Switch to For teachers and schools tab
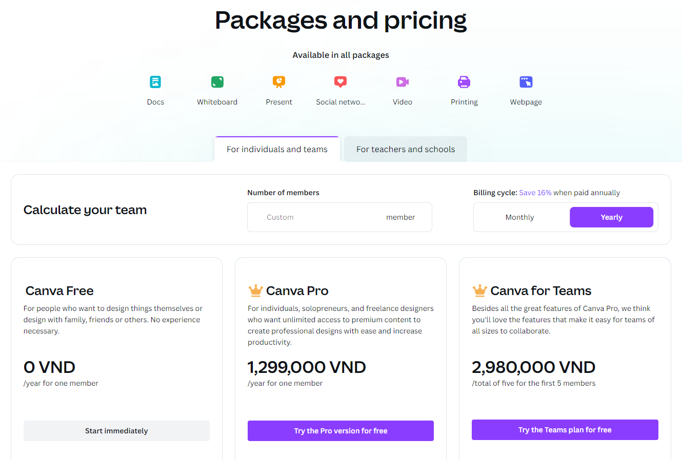Viewport: 682px width, 460px height. 406,149
